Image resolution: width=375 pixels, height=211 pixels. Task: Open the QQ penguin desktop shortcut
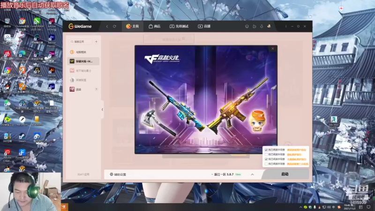7,88
